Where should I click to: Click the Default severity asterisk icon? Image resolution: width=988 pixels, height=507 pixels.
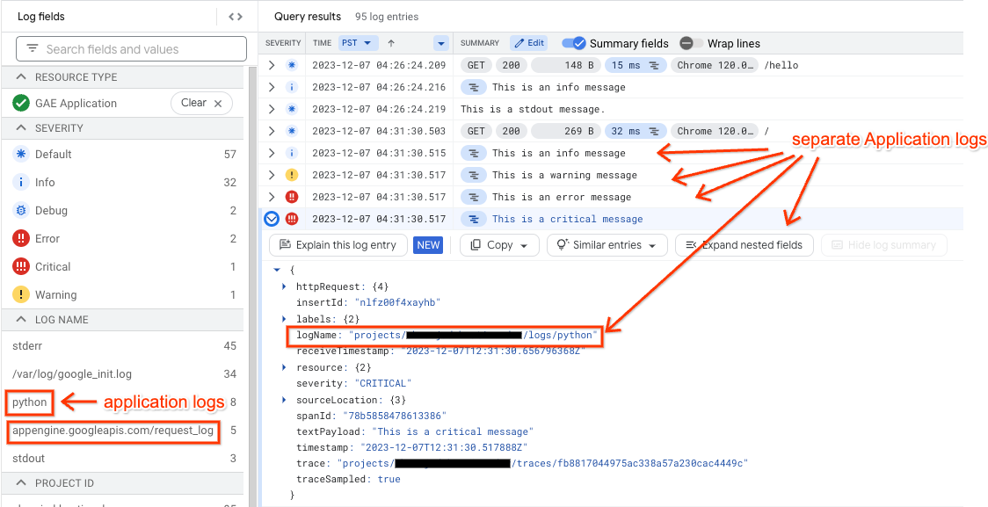pyautogui.click(x=21, y=154)
